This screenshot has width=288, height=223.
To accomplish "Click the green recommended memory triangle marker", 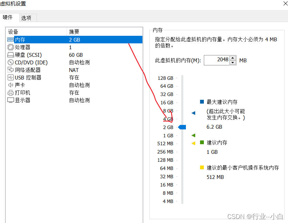I will [x=193, y=135].
